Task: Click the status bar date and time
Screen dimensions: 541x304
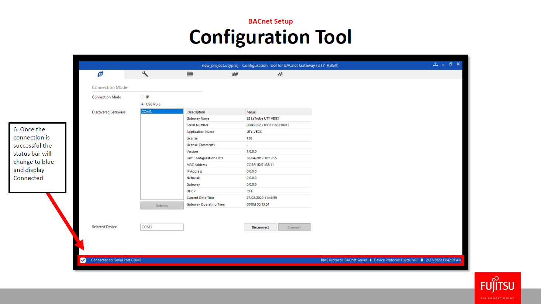Action: tap(444, 260)
